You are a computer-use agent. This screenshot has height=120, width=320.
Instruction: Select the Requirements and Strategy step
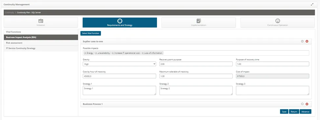pos(120,23)
